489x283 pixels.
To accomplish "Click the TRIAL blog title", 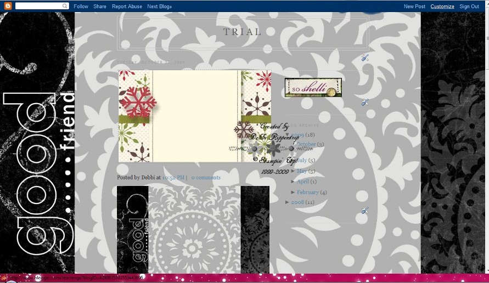I will tap(243, 32).
